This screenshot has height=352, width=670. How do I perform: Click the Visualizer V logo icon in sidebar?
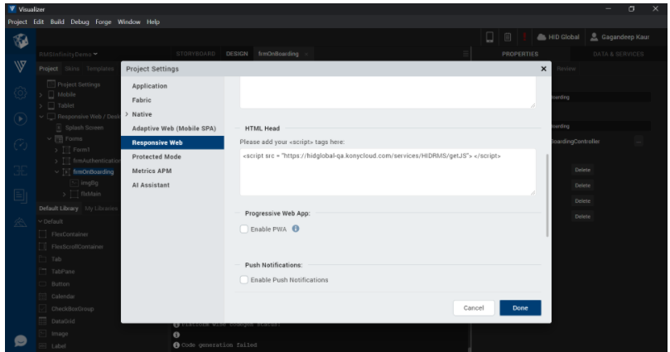(20, 66)
